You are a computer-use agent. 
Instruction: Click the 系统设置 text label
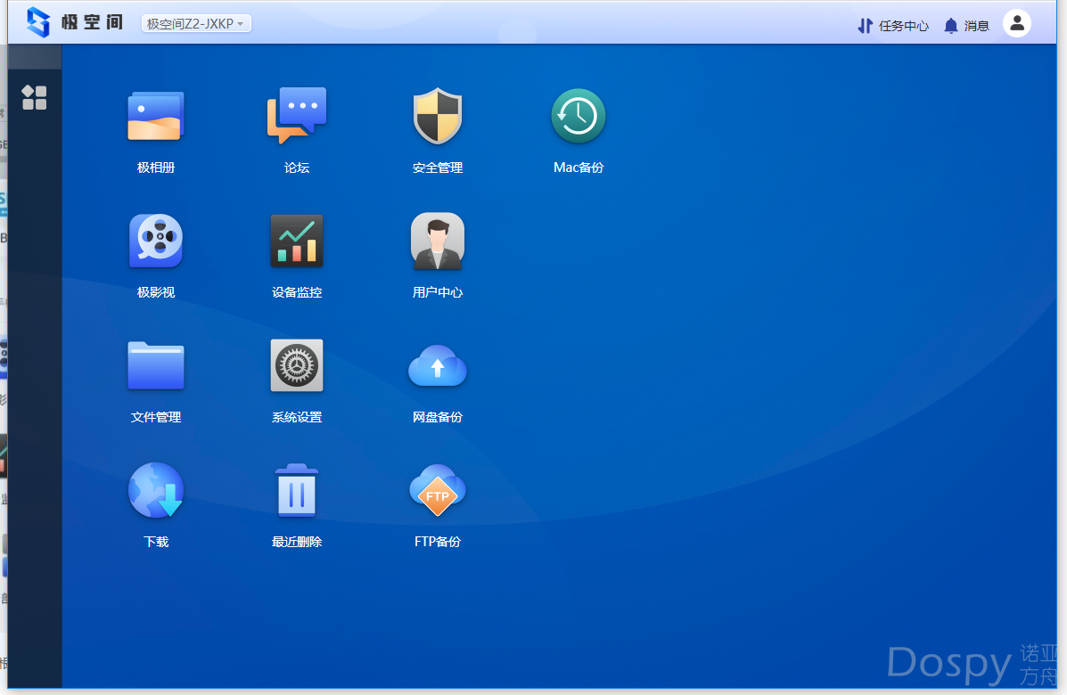297,417
